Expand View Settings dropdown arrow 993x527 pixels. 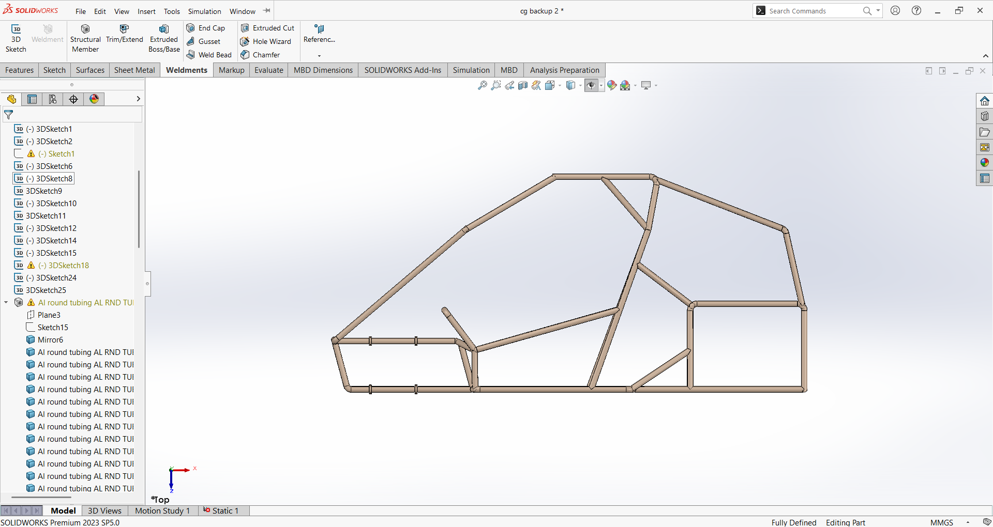point(656,86)
